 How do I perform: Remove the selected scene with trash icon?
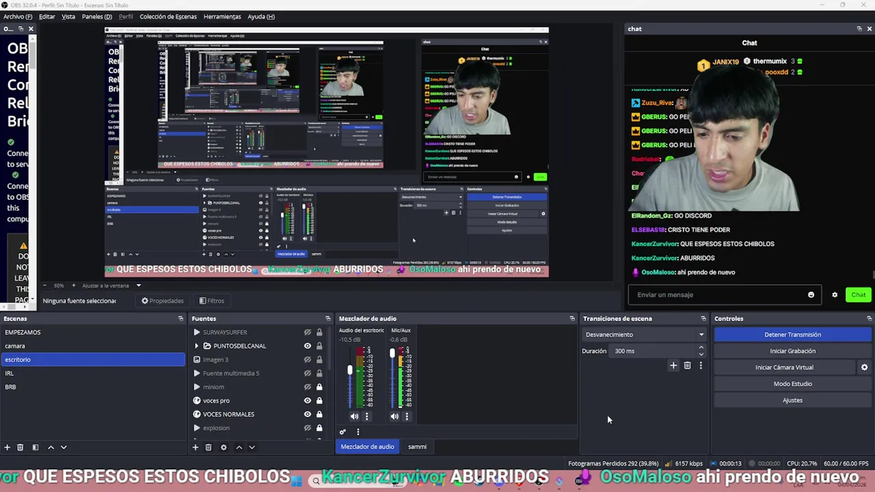pos(20,447)
